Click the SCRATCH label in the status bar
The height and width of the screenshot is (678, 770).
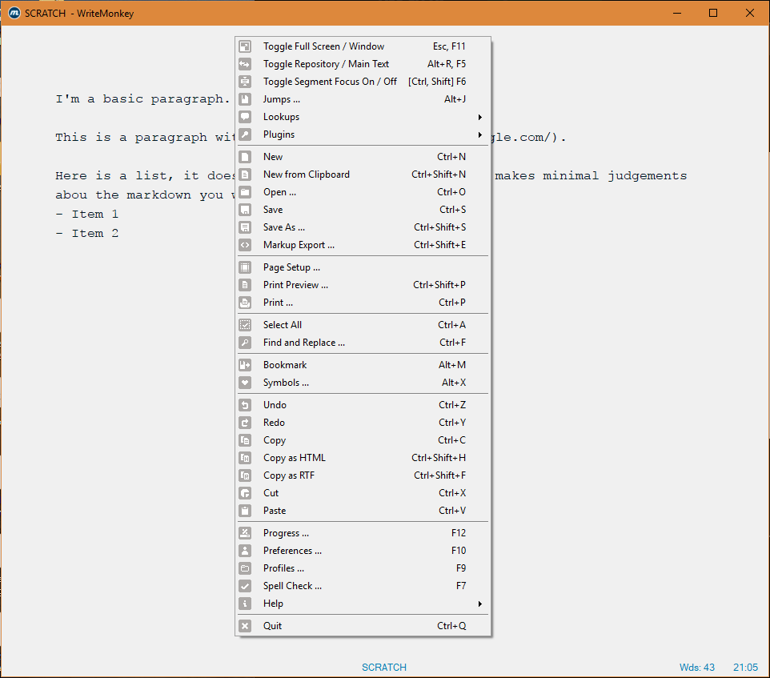[x=384, y=667]
